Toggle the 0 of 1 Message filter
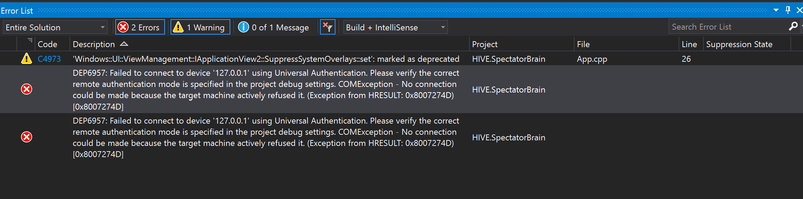The image size is (803, 199). pos(274,27)
